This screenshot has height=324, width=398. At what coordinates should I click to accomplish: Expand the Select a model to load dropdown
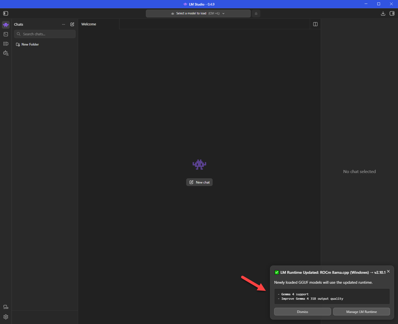pos(198,14)
